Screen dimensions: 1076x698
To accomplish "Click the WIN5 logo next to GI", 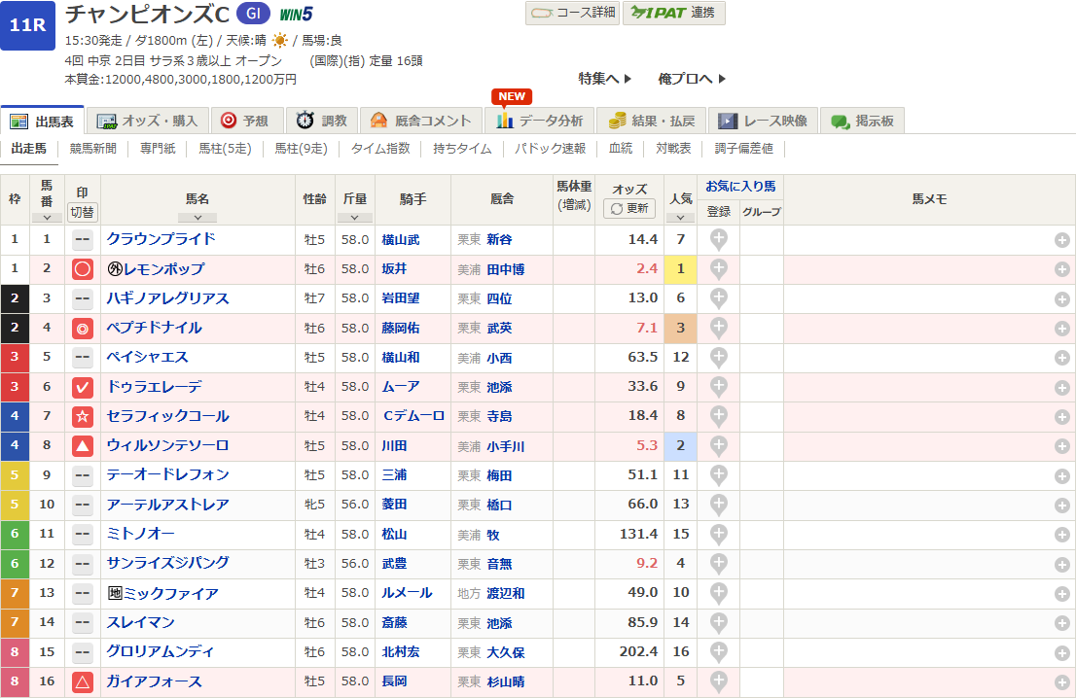I will click(295, 14).
